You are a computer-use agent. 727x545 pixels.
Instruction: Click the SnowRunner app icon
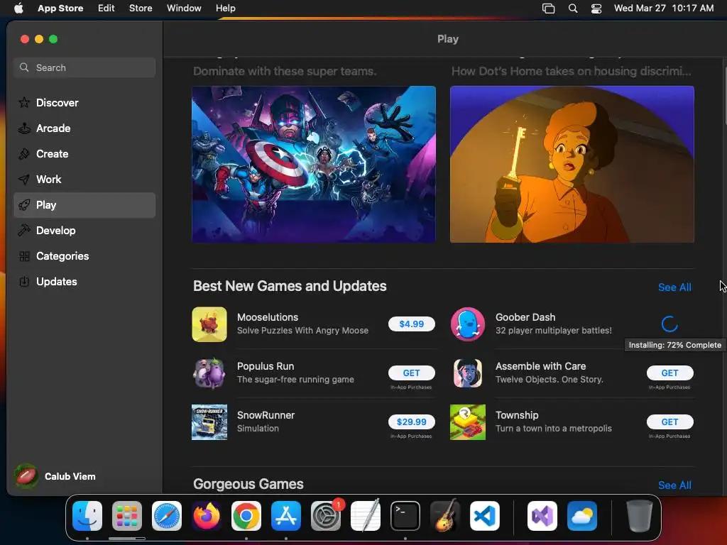[x=209, y=422]
